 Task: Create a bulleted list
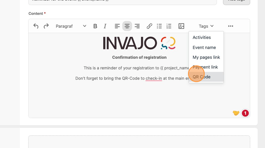(x=159, y=26)
